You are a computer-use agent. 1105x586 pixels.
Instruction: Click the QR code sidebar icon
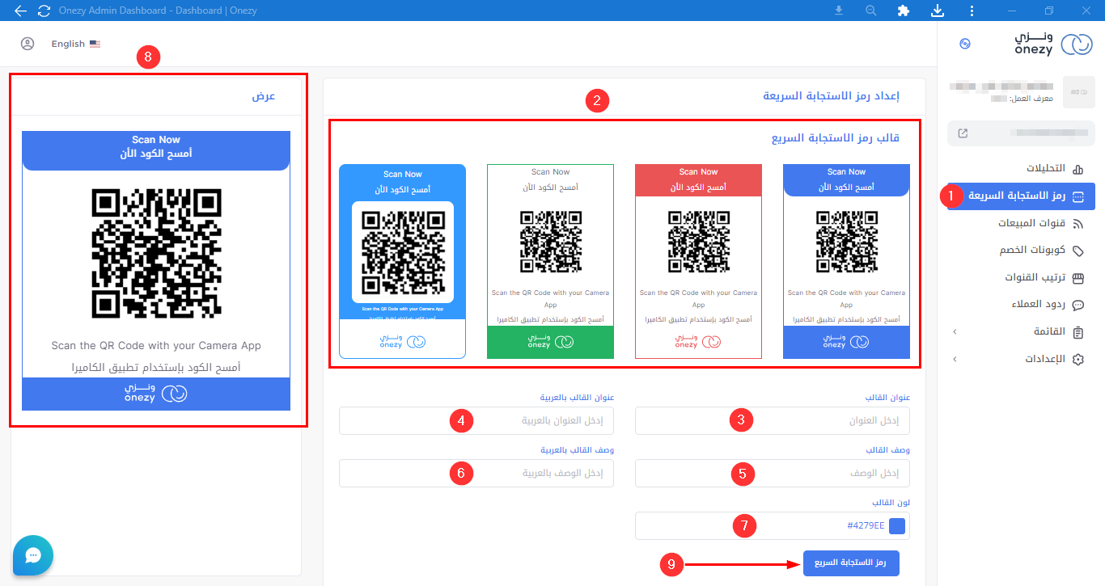click(x=1077, y=196)
